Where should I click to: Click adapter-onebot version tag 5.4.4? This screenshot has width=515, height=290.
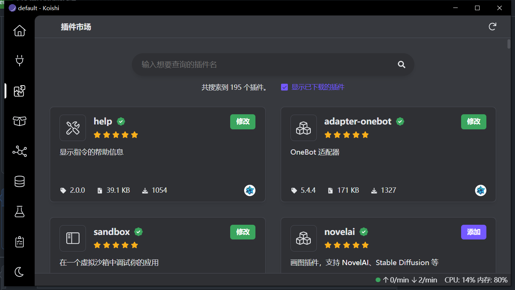pyautogui.click(x=303, y=190)
